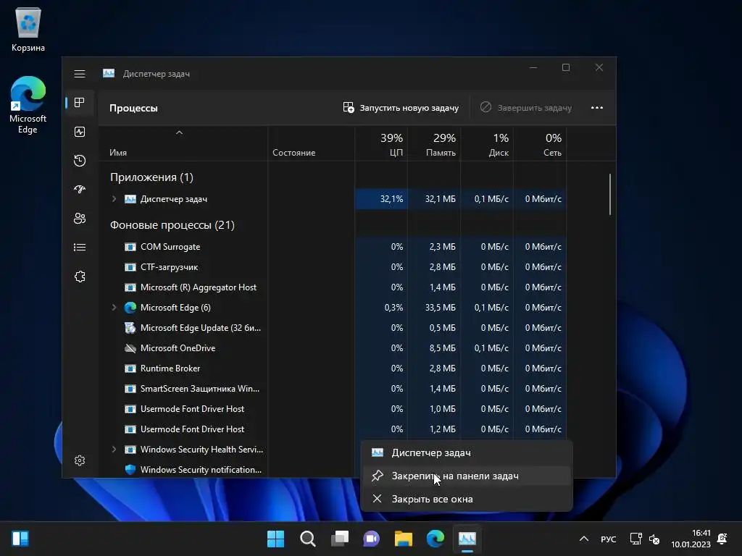Image resolution: width=742 pixels, height=556 pixels.
Task: Click the network tray icon
Action: (635, 539)
